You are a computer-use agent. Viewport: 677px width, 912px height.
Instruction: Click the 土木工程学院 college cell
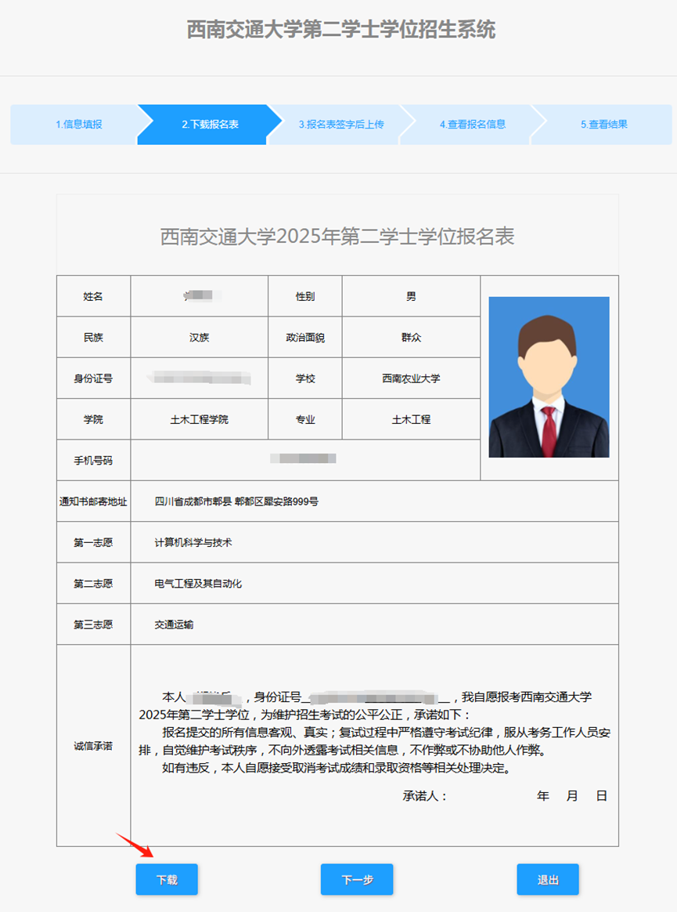(x=199, y=419)
